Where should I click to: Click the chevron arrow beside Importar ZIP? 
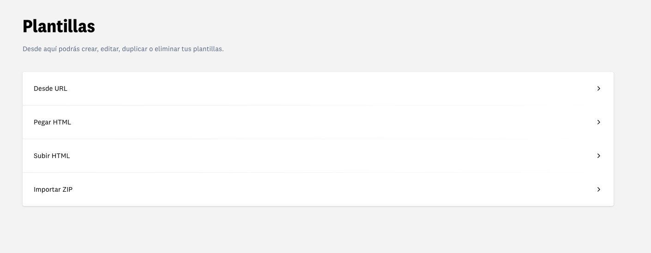coord(598,189)
